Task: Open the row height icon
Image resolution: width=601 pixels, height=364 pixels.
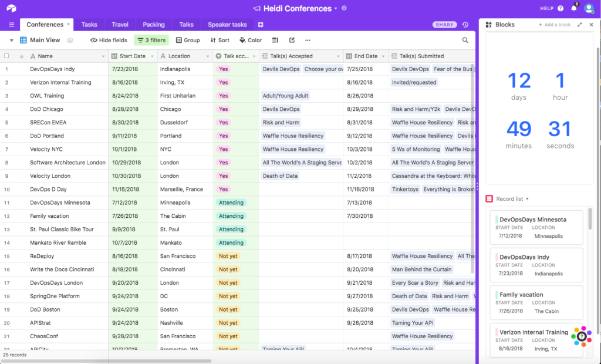Action: click(275, 41)
